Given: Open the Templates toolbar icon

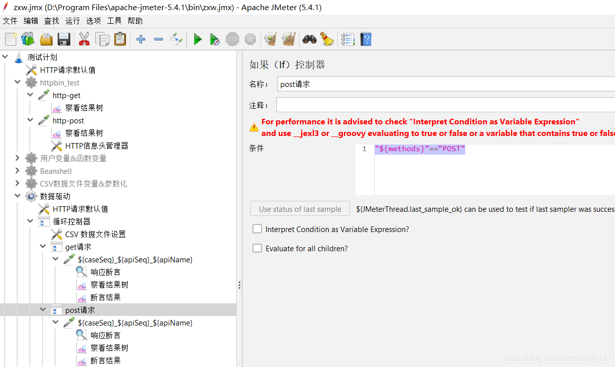Looking at the screenshot, I should coord(28,39).
